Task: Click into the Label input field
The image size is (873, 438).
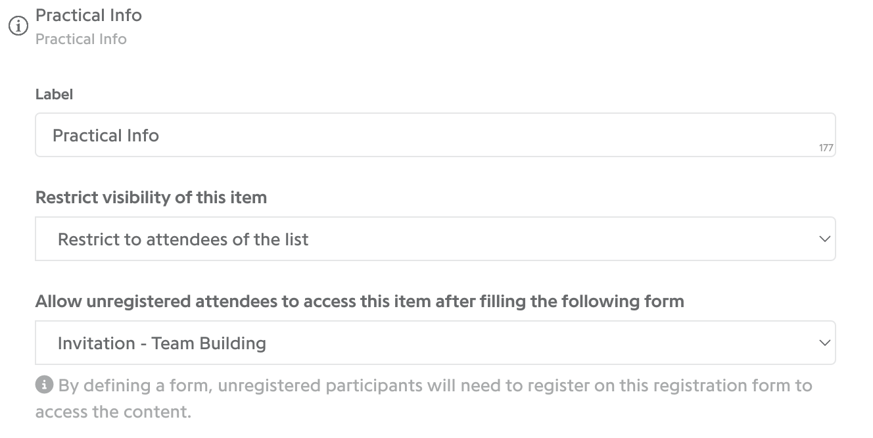Action: click(435, 135)
